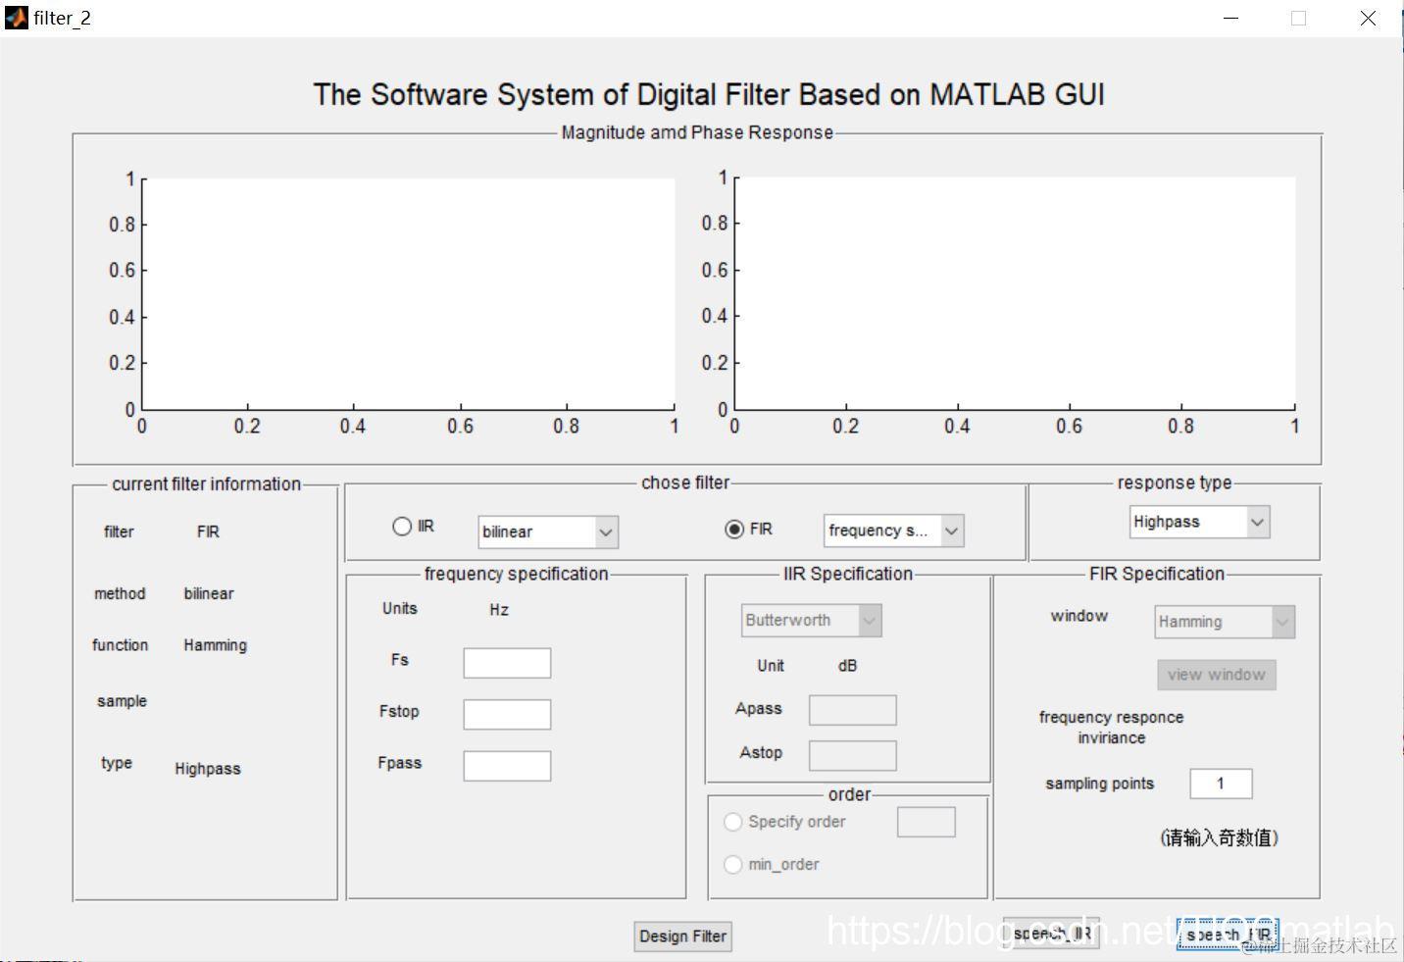Screen dimensions: 1404x962
Task: Click the Fstop input field
Action: point(507,714)
